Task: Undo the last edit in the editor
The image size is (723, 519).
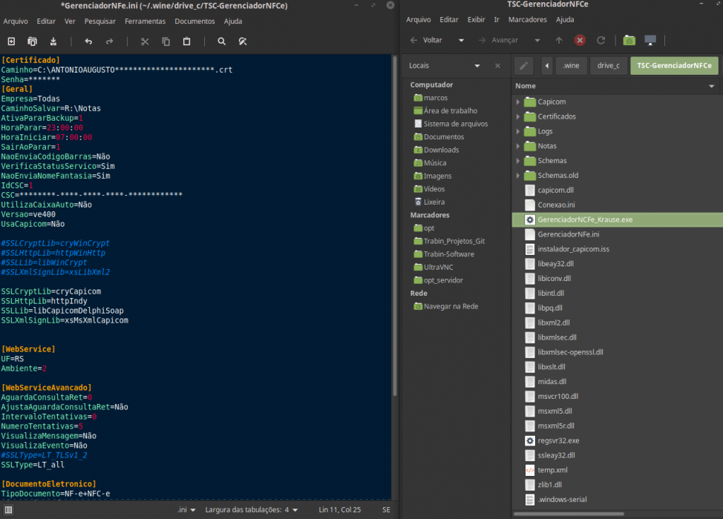Action: click(x=88, y=42)
